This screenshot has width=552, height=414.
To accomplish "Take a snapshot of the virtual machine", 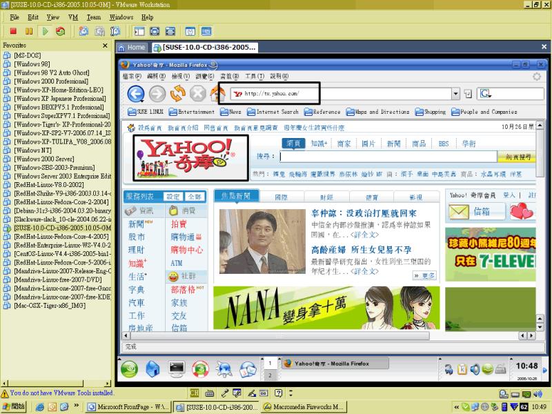I will tap(83, 31).
